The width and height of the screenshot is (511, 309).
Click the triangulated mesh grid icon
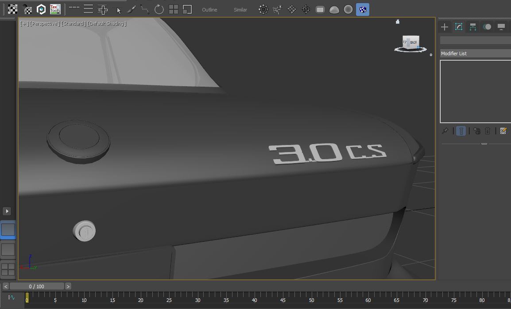pyautogui.click(x=306, y=9)
